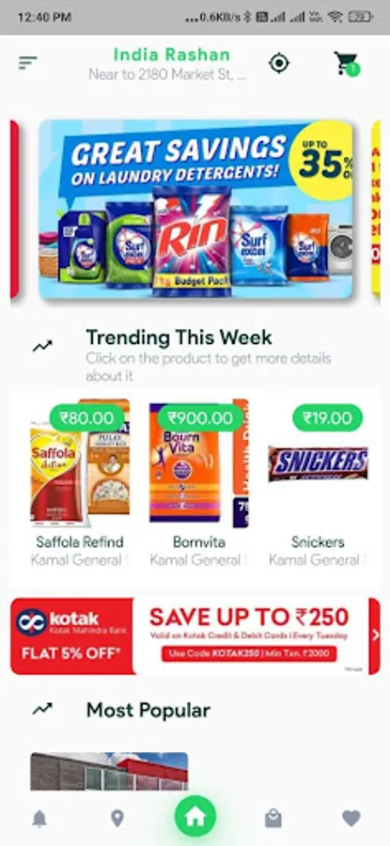Open the hamburger menu icon
Screen dimensions: 390x846
tap(27, 63)
